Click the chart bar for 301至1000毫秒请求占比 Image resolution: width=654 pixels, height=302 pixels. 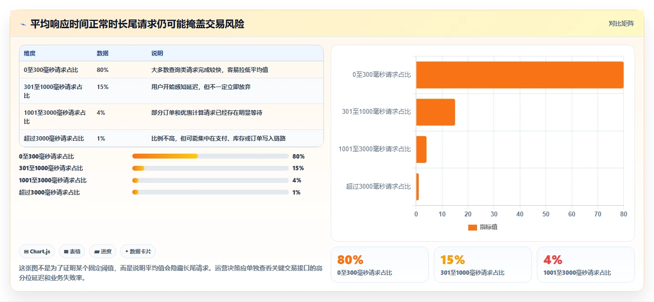(436, 112)
